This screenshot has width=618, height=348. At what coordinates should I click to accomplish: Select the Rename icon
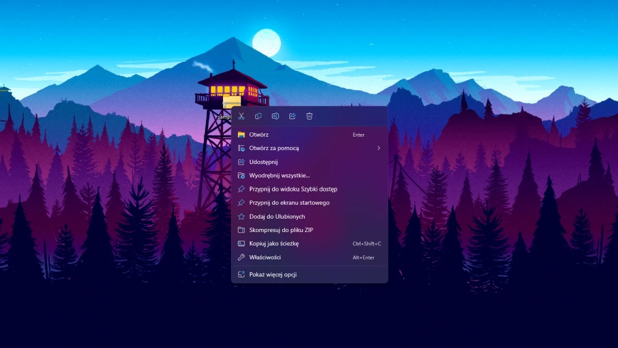275,116
